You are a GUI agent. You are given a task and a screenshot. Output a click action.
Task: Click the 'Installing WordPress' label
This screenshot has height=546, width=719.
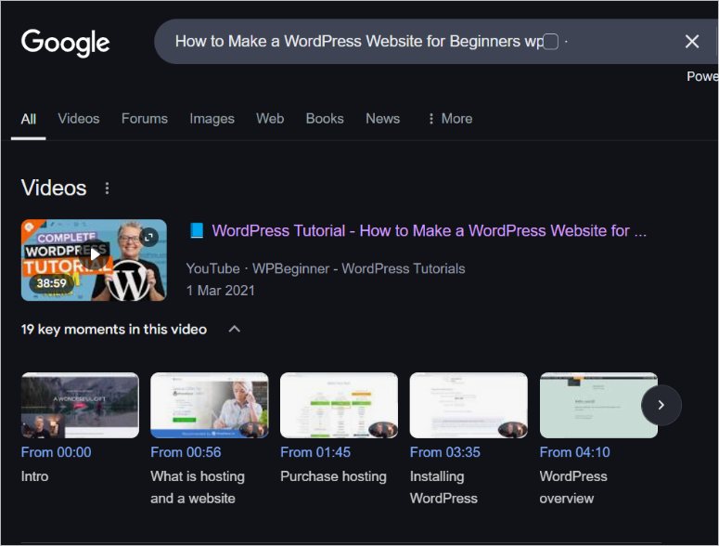(443, 487)
